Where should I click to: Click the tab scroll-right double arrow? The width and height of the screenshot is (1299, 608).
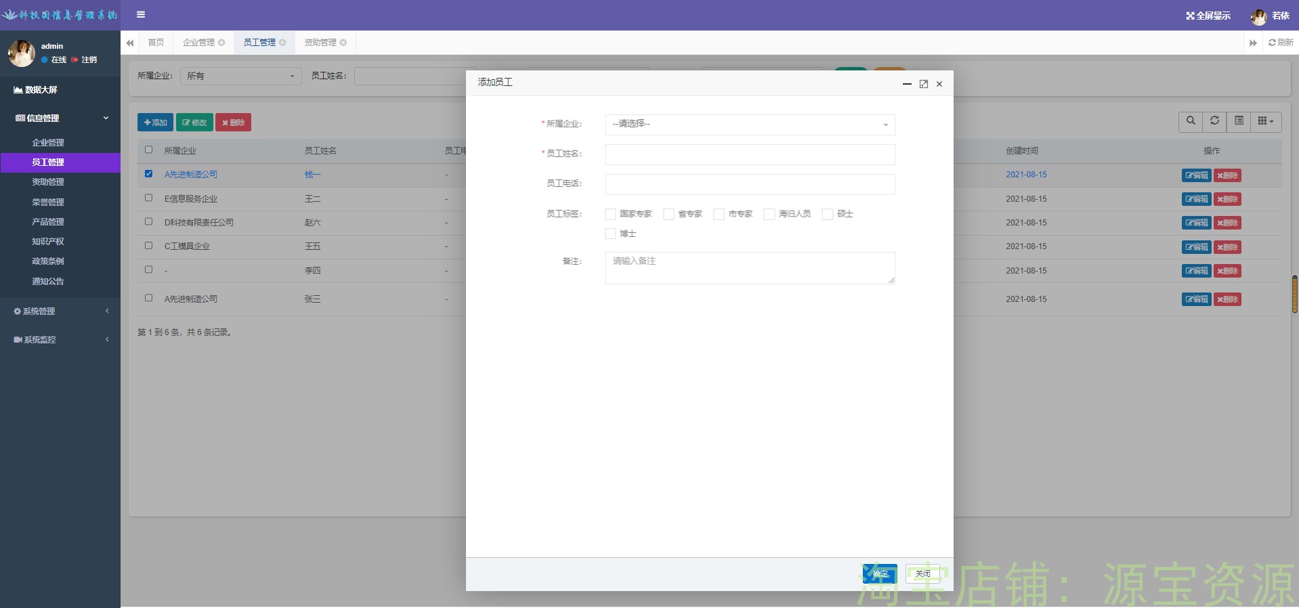tap(1253, 43)
